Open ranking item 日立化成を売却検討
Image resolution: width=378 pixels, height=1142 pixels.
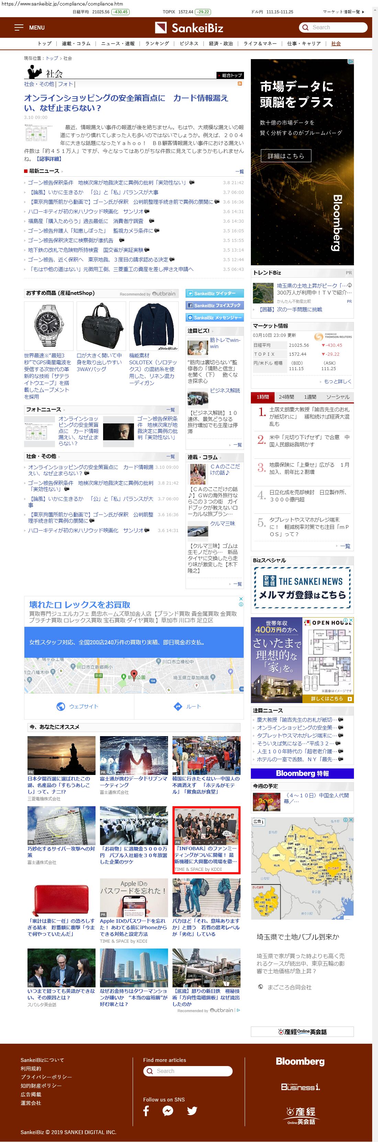coord(309,496)
